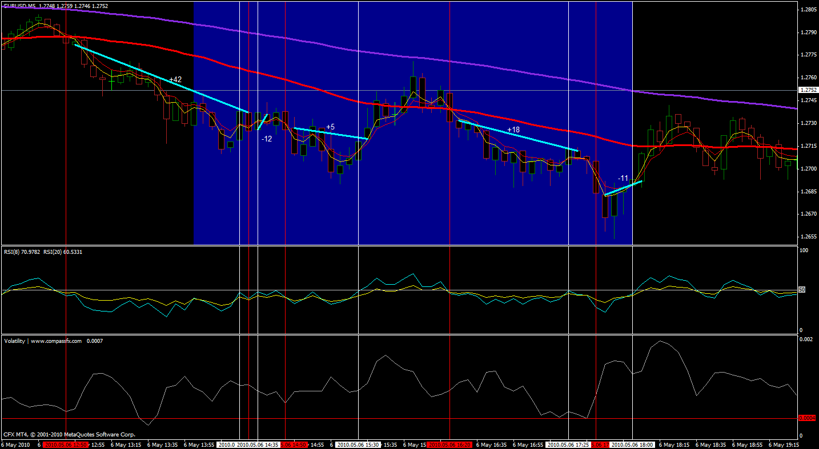This screenshot has height=449, width=819.
Task: Click the 50 level label on the RSI scale
Action: (x=802, y=290)
